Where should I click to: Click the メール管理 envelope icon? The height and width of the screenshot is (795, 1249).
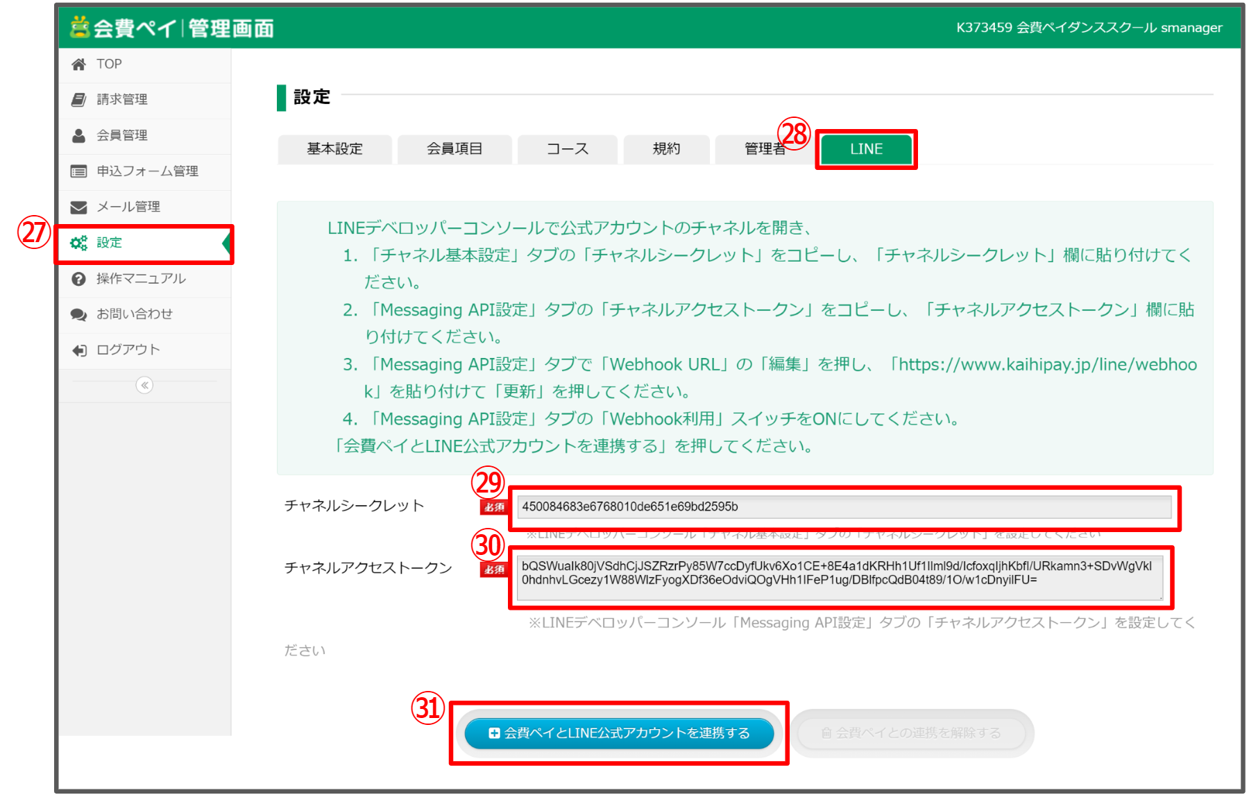pyautogui.click(x=79, y=207)
